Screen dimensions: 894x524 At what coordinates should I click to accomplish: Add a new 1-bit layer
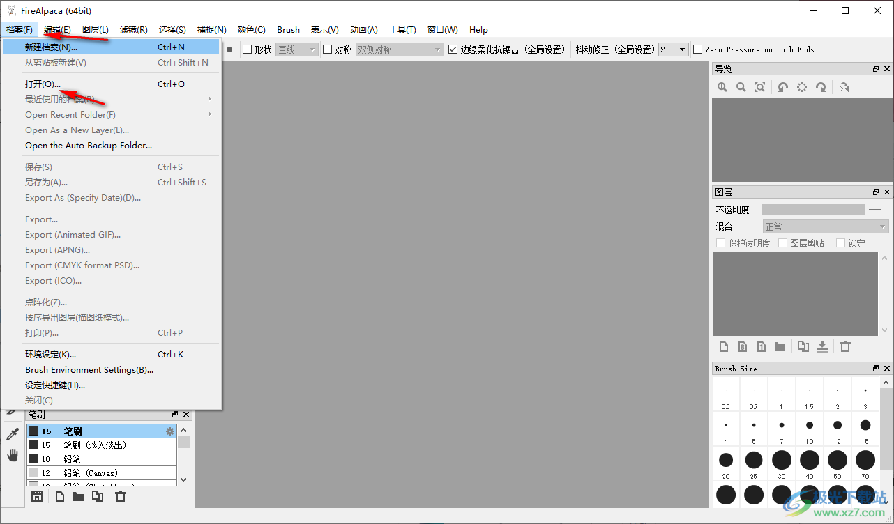click(762, 346)
